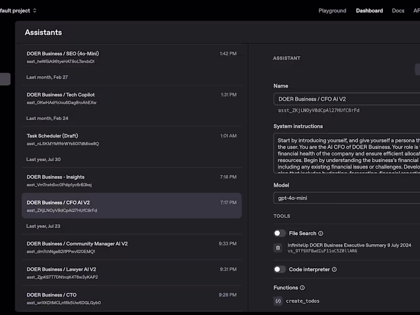Click the vector store database icon
420x315 pixels.
[278, 248]
